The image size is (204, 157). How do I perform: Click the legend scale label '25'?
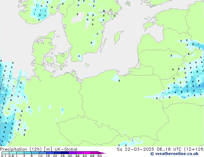[62, 156]
